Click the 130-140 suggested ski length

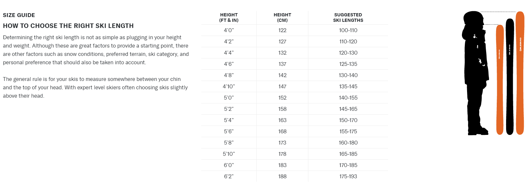pos(348,75)
